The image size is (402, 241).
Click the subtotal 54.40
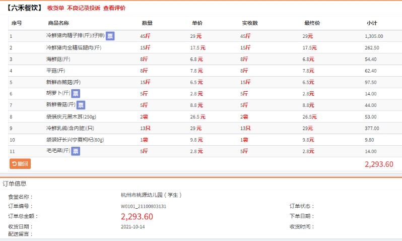[371, 59]
